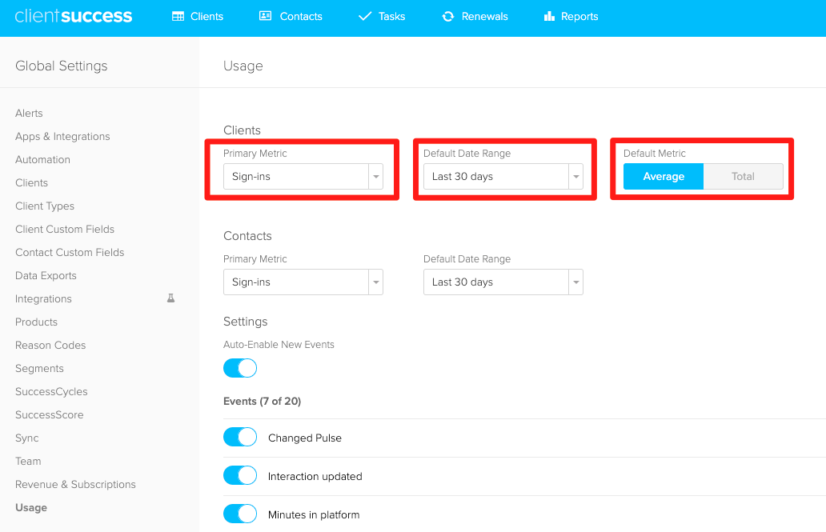Click the beta flask icon beside Integrations
Screen dimensions: 826x532
point(170,298)
